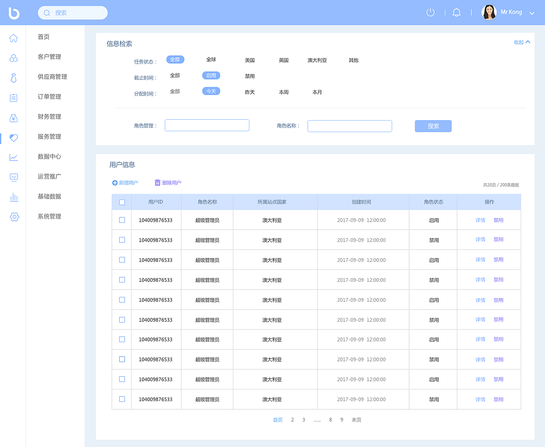The height and width of the screenshot is (447, 545).
Task: Click the heart-shaped service management icon
Action: [13, 138]
